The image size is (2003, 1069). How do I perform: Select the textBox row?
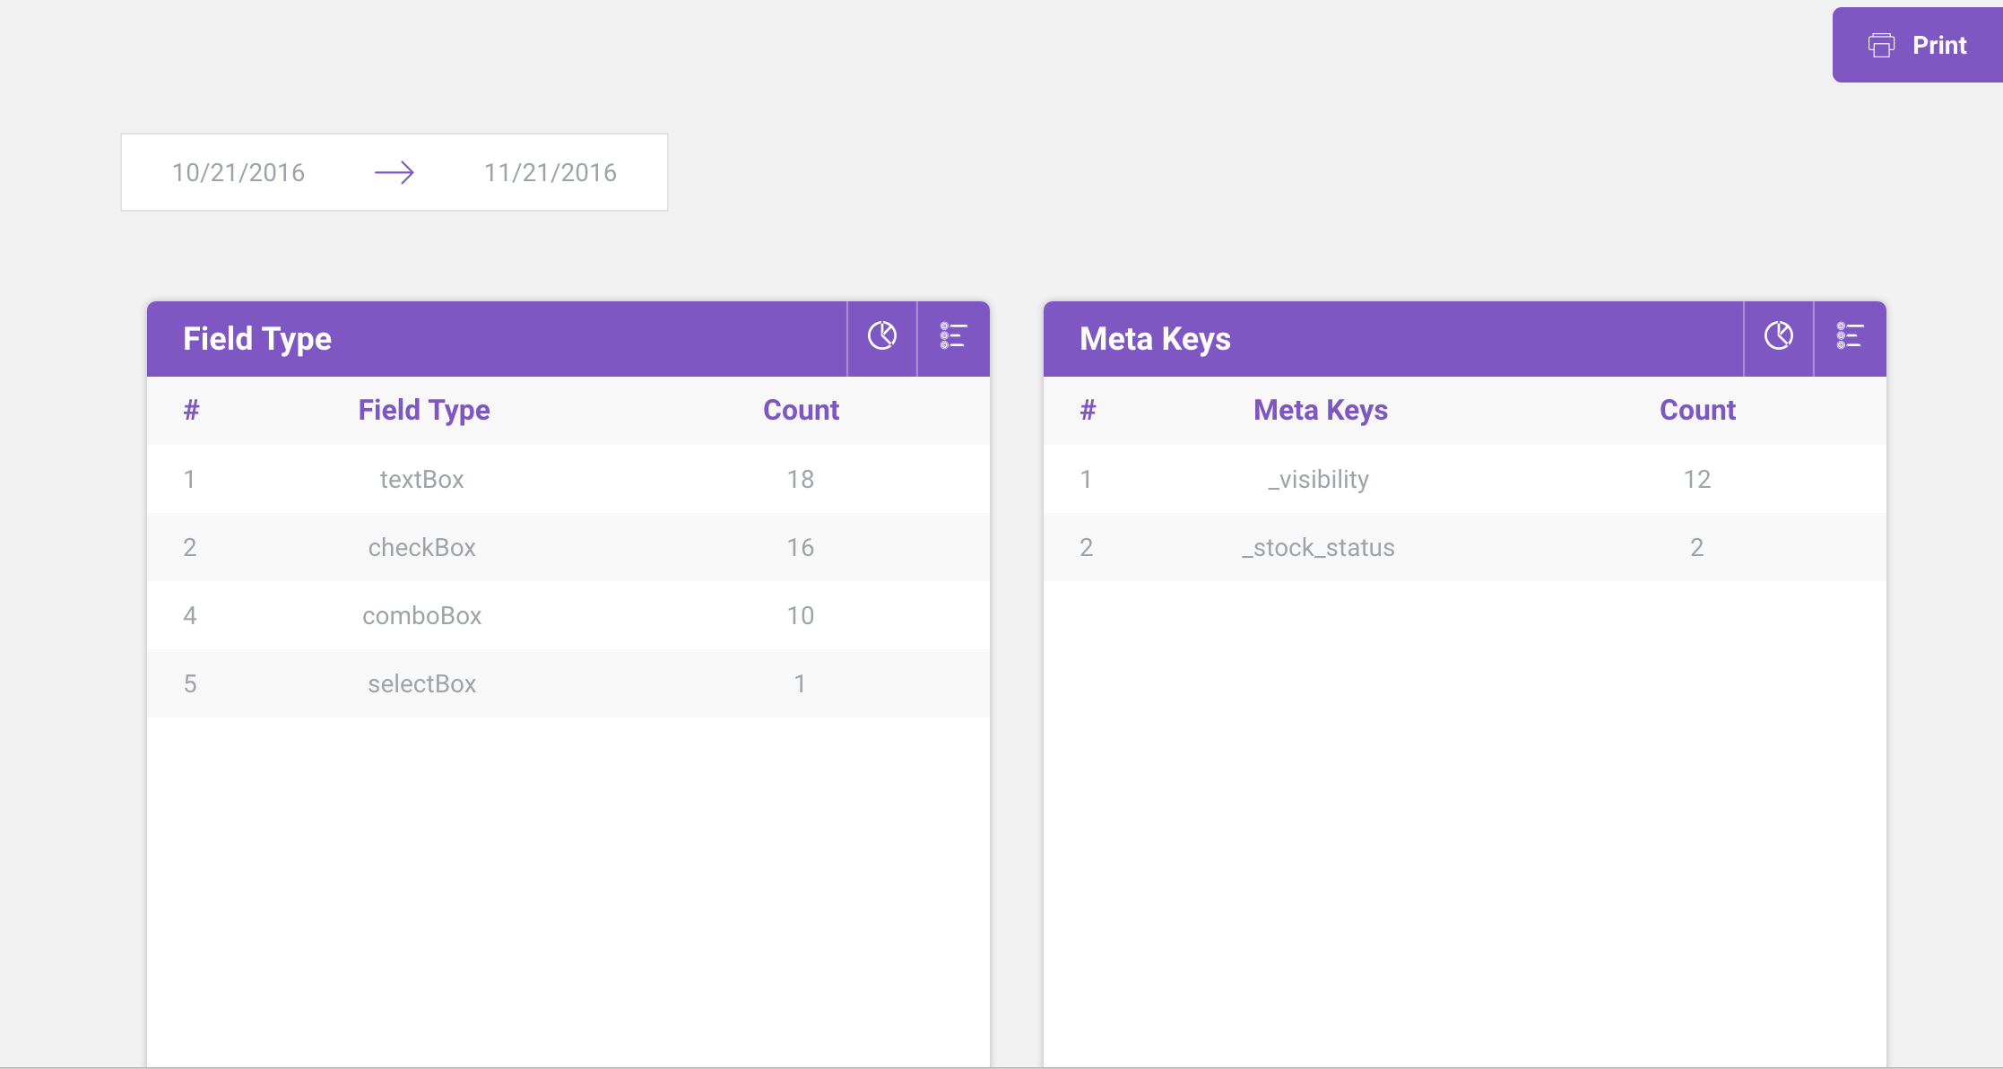(421, 479)
